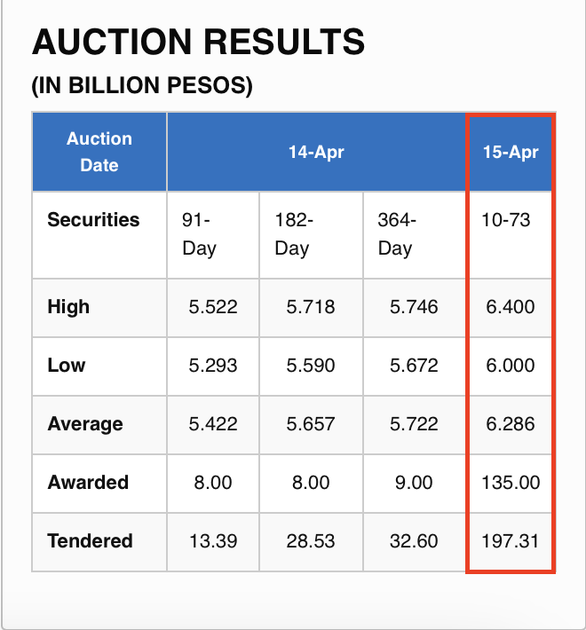The height and width of the screenshot is (630, 586).
Task: Click the Awarded row label
Action: (88, 483)
